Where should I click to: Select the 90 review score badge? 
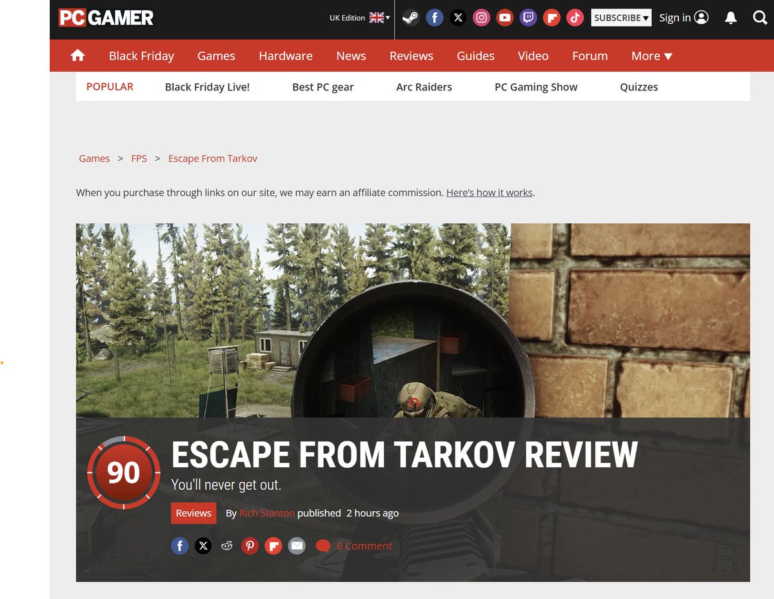[x=123, y=473]
